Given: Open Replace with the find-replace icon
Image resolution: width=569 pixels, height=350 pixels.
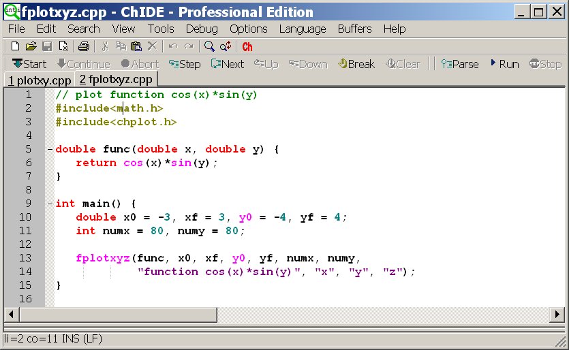Looking at the screenshot, I should coord(226,46).
